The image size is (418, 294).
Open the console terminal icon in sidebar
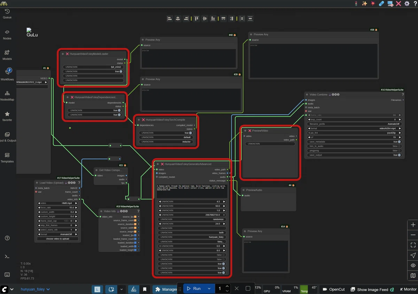pyautogui.click(x=7, y=256)
